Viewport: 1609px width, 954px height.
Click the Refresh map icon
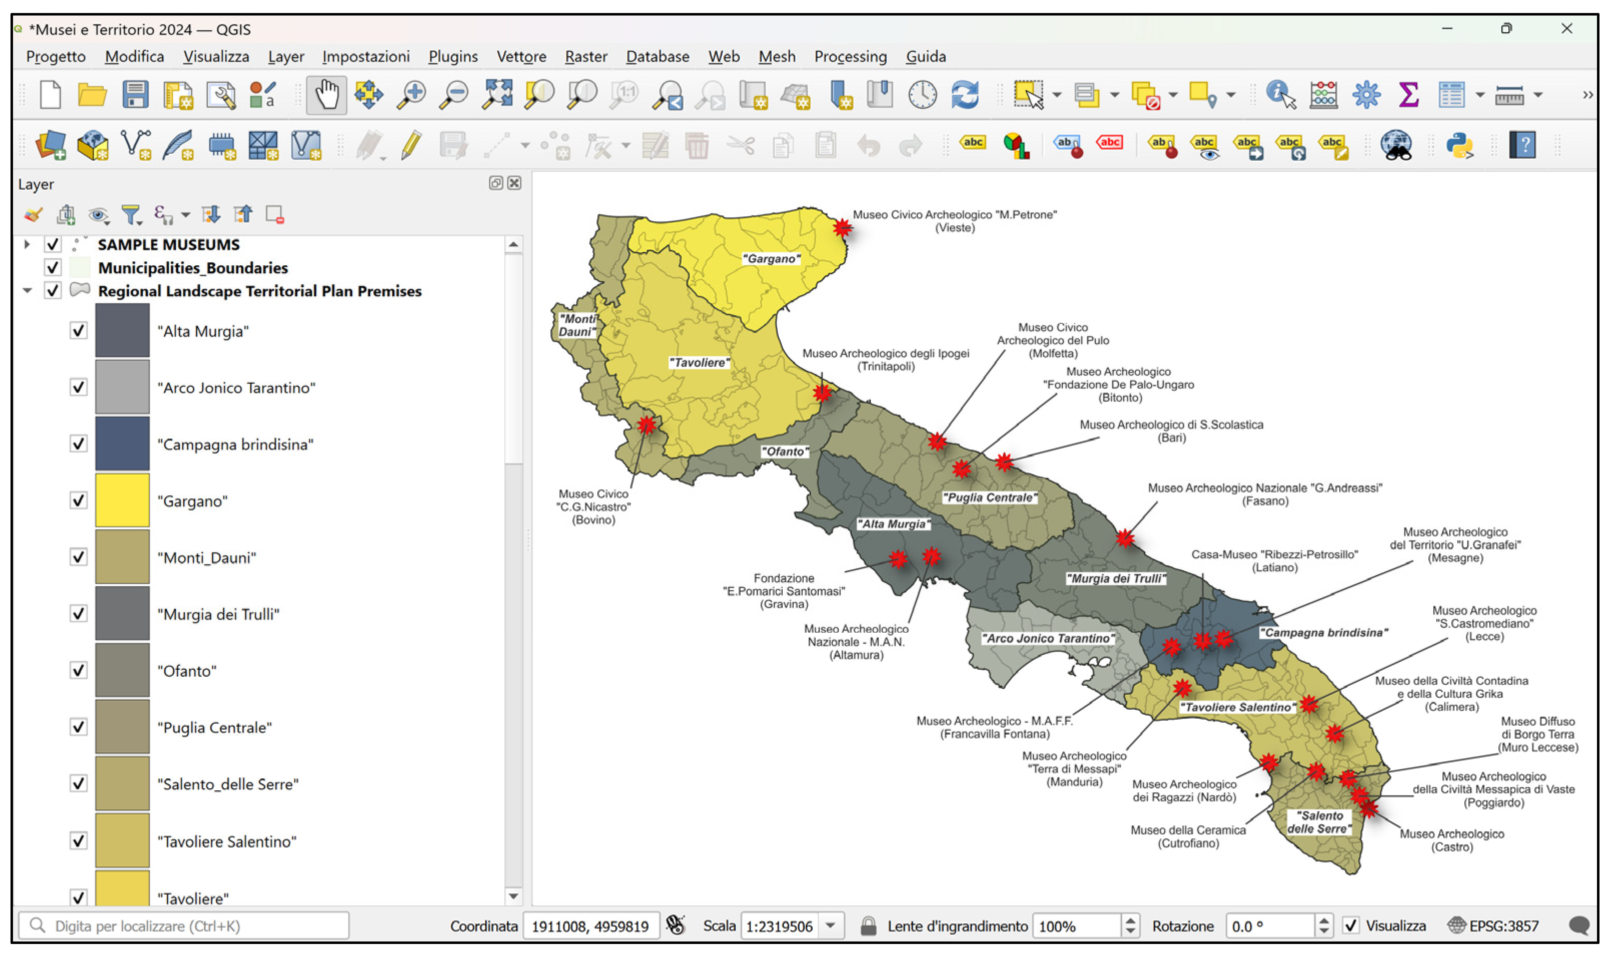pos(964,95)
